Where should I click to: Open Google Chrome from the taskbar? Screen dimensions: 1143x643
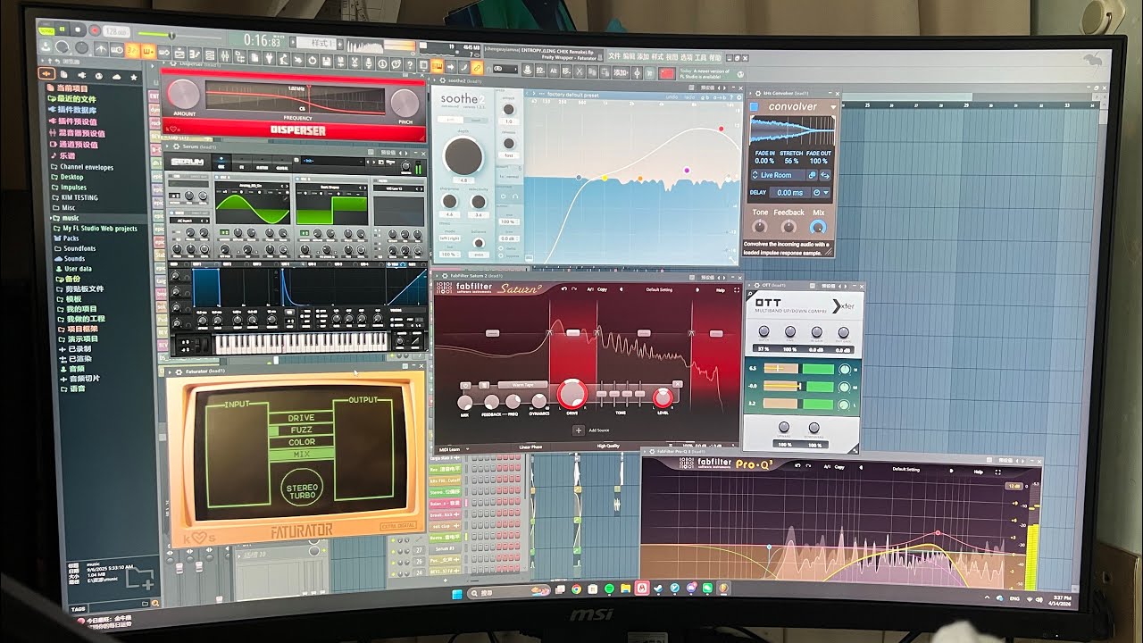(577, 589)
